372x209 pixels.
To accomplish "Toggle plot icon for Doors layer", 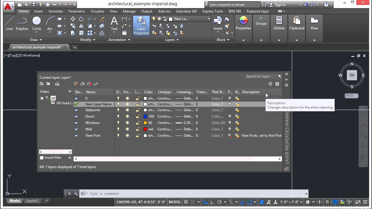I will tap(230, 116).
